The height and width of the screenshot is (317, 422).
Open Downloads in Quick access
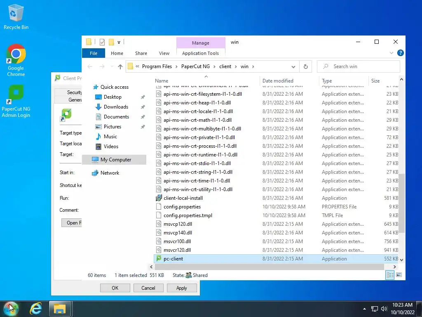(116, 107)
